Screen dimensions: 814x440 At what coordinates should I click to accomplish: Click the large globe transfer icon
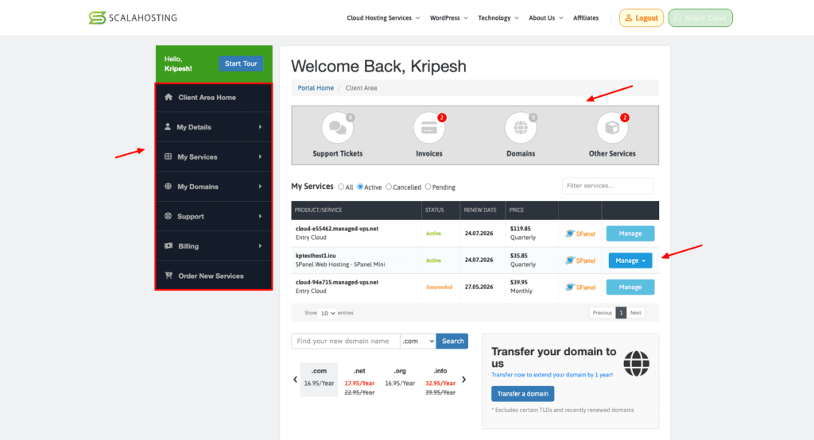tap(637, 363)
